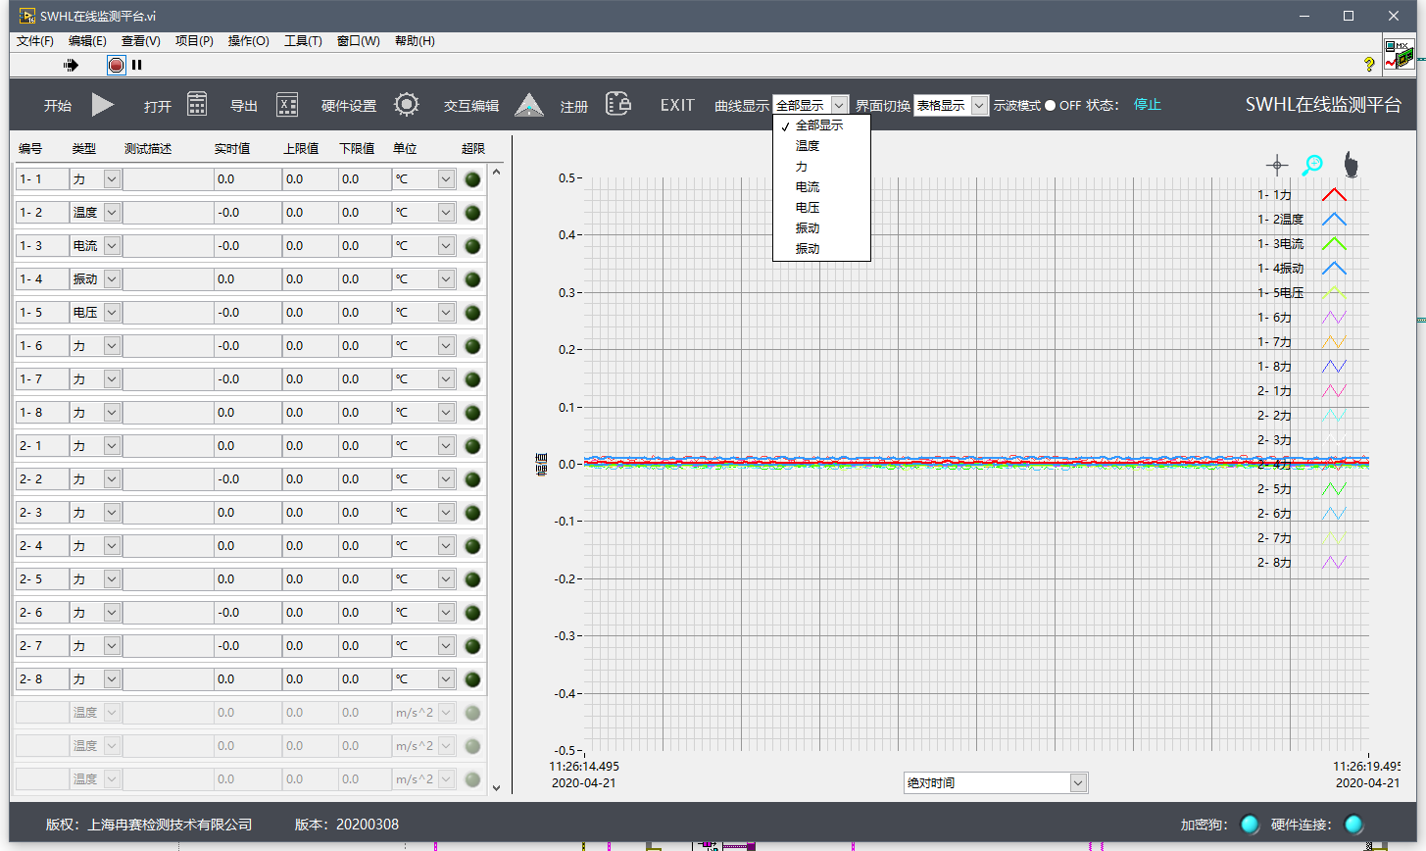
Task: Select the crosshair cursor tool on graph
Action: pos(1277,165)
